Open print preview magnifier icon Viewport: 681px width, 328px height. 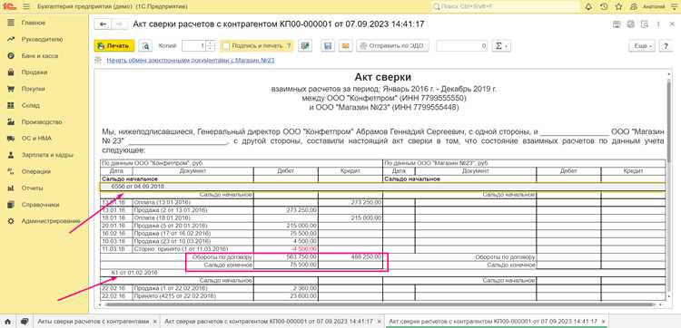coord(145,46)
